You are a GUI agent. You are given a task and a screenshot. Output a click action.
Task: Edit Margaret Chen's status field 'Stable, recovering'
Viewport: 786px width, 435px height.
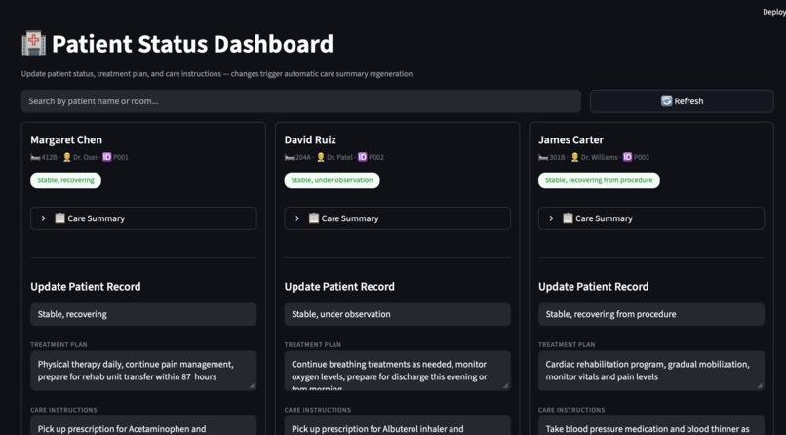143,314
